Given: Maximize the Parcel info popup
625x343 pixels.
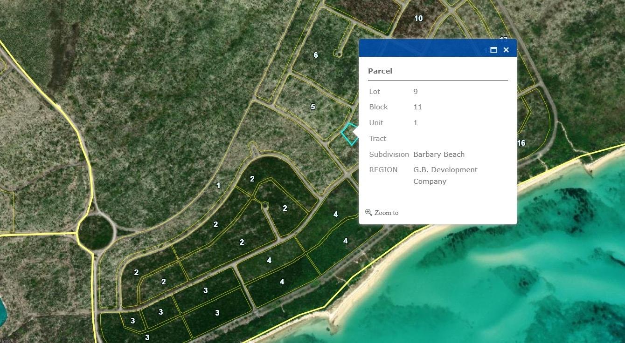Looking at the screenshot, I should [493, 50].
